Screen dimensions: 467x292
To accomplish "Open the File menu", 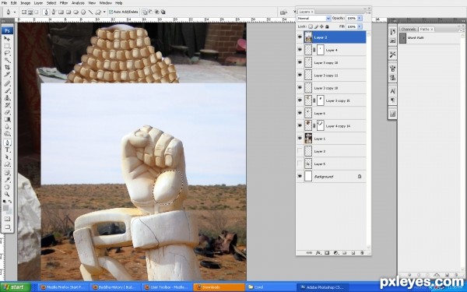I will [4, 3].
